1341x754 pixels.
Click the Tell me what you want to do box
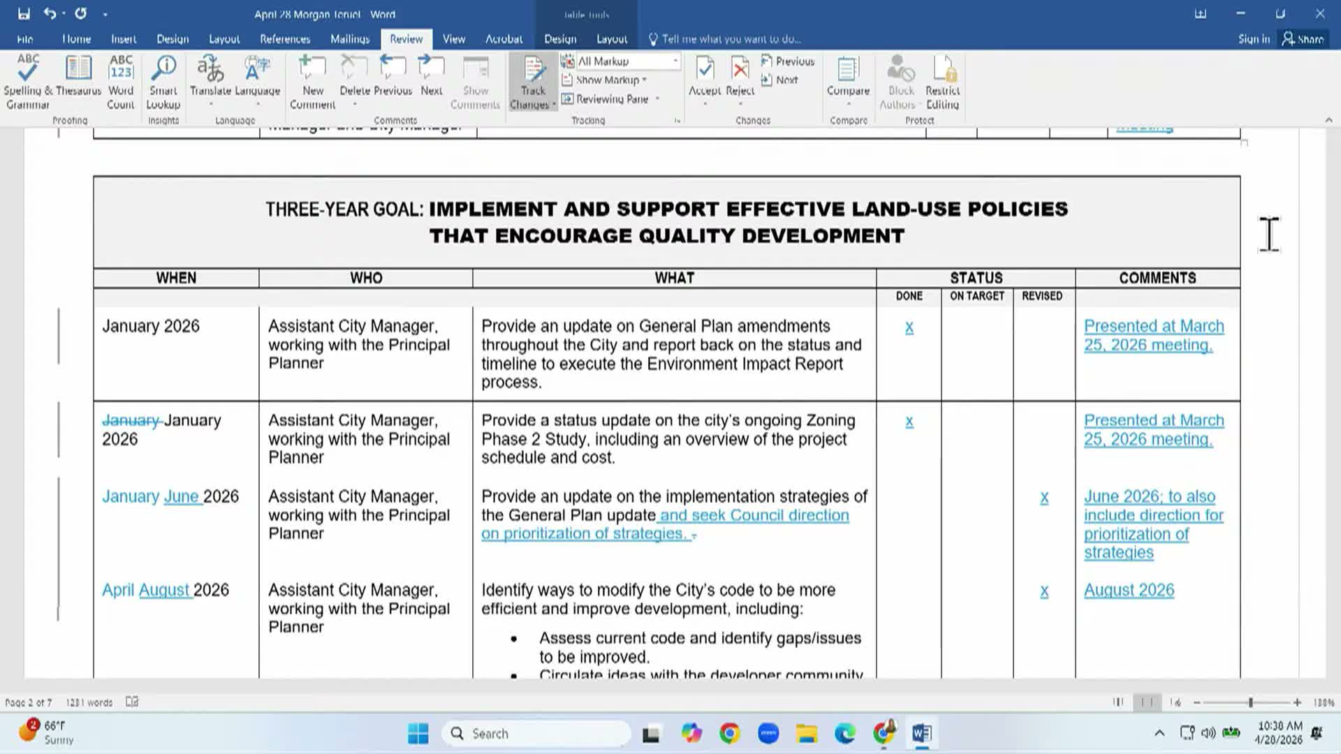tap(726, 39)
